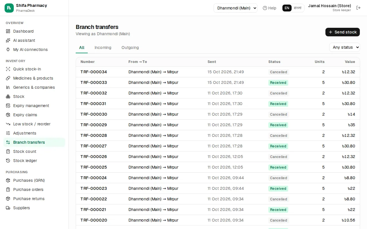Click TRF-000021 number cell
Viewport: 367px width, 229px height.
coord(93,210)
